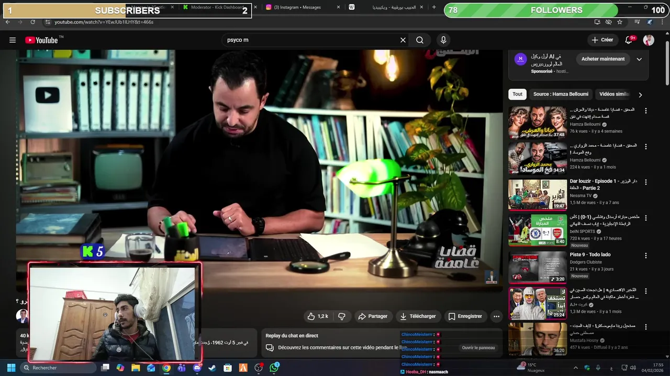Open options for beIN SPORTS video
The width and height of the screenshot is (670, 376).
tap(646, 218)
